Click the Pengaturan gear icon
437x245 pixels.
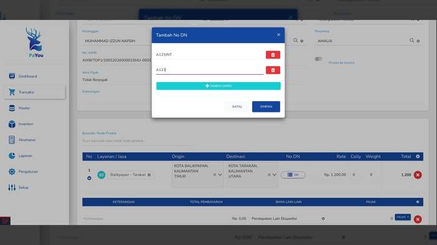(12, 171)
